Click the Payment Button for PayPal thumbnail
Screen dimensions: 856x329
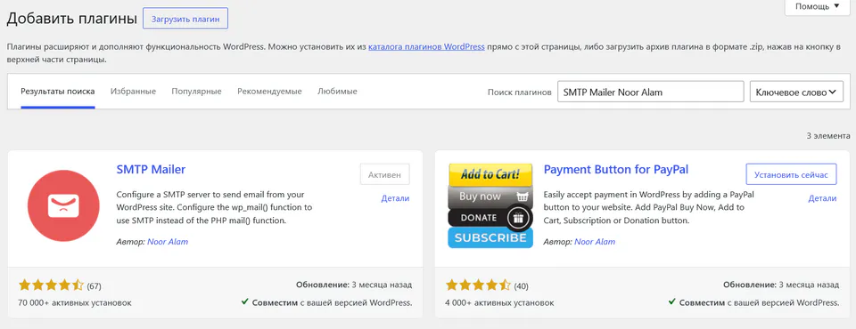pyautogui.click(x=490, y=206)
